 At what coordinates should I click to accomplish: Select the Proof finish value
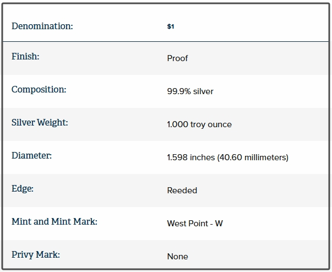point(177,58)
